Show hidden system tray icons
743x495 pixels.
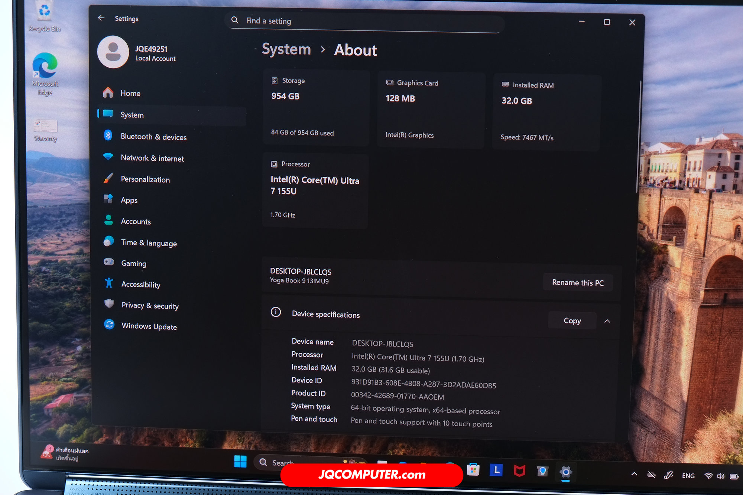635,474
